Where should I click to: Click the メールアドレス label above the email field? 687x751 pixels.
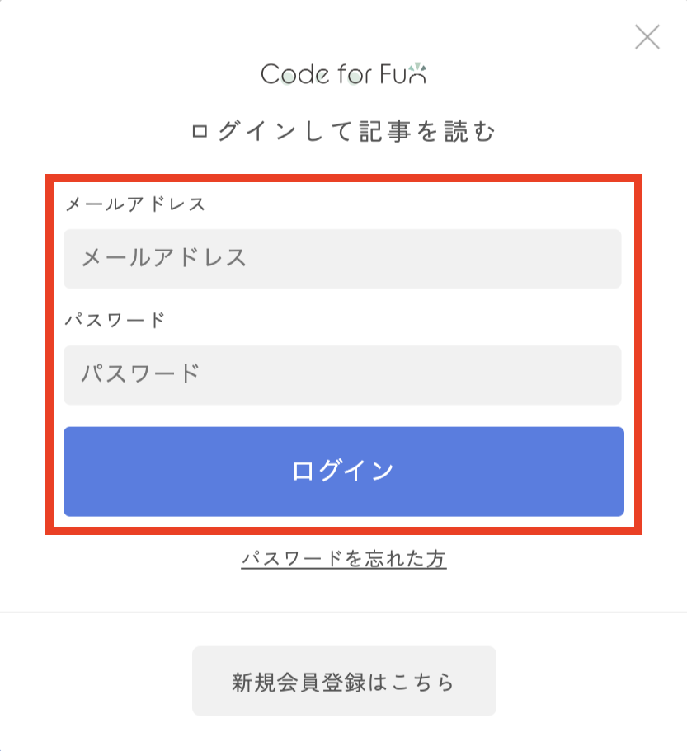tap(135, 204)
